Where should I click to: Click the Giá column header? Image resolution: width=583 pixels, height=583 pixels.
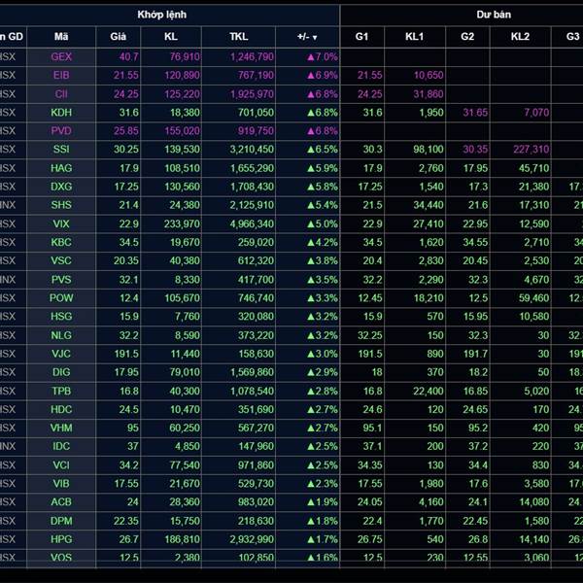point(118,37)
